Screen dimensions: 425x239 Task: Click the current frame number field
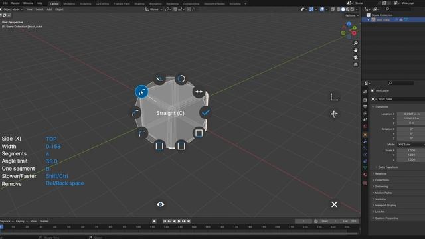[303, 221]
